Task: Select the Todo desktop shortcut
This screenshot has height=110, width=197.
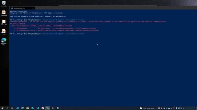Action: coord(4,32)
